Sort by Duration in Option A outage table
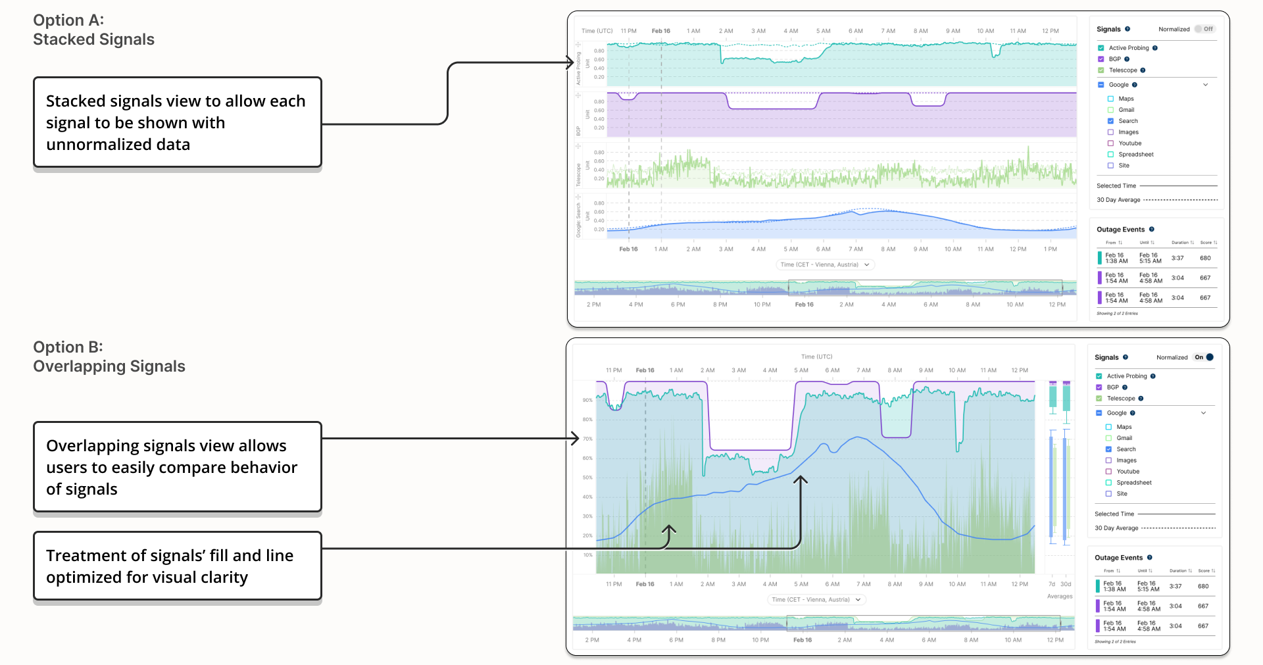The image size is (1263, 665). pos(1183,243)
